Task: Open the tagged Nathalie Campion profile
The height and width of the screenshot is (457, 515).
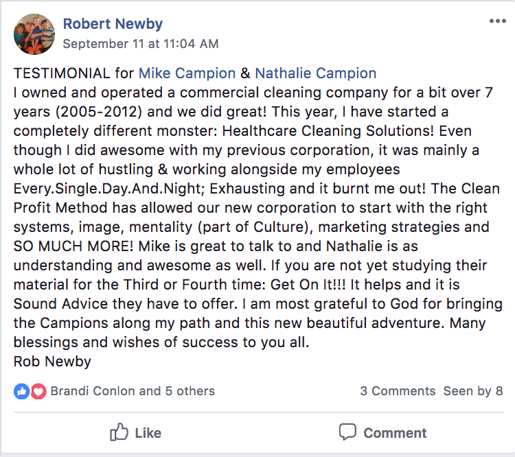Action: pyautogui.click(x=316, y=73)
